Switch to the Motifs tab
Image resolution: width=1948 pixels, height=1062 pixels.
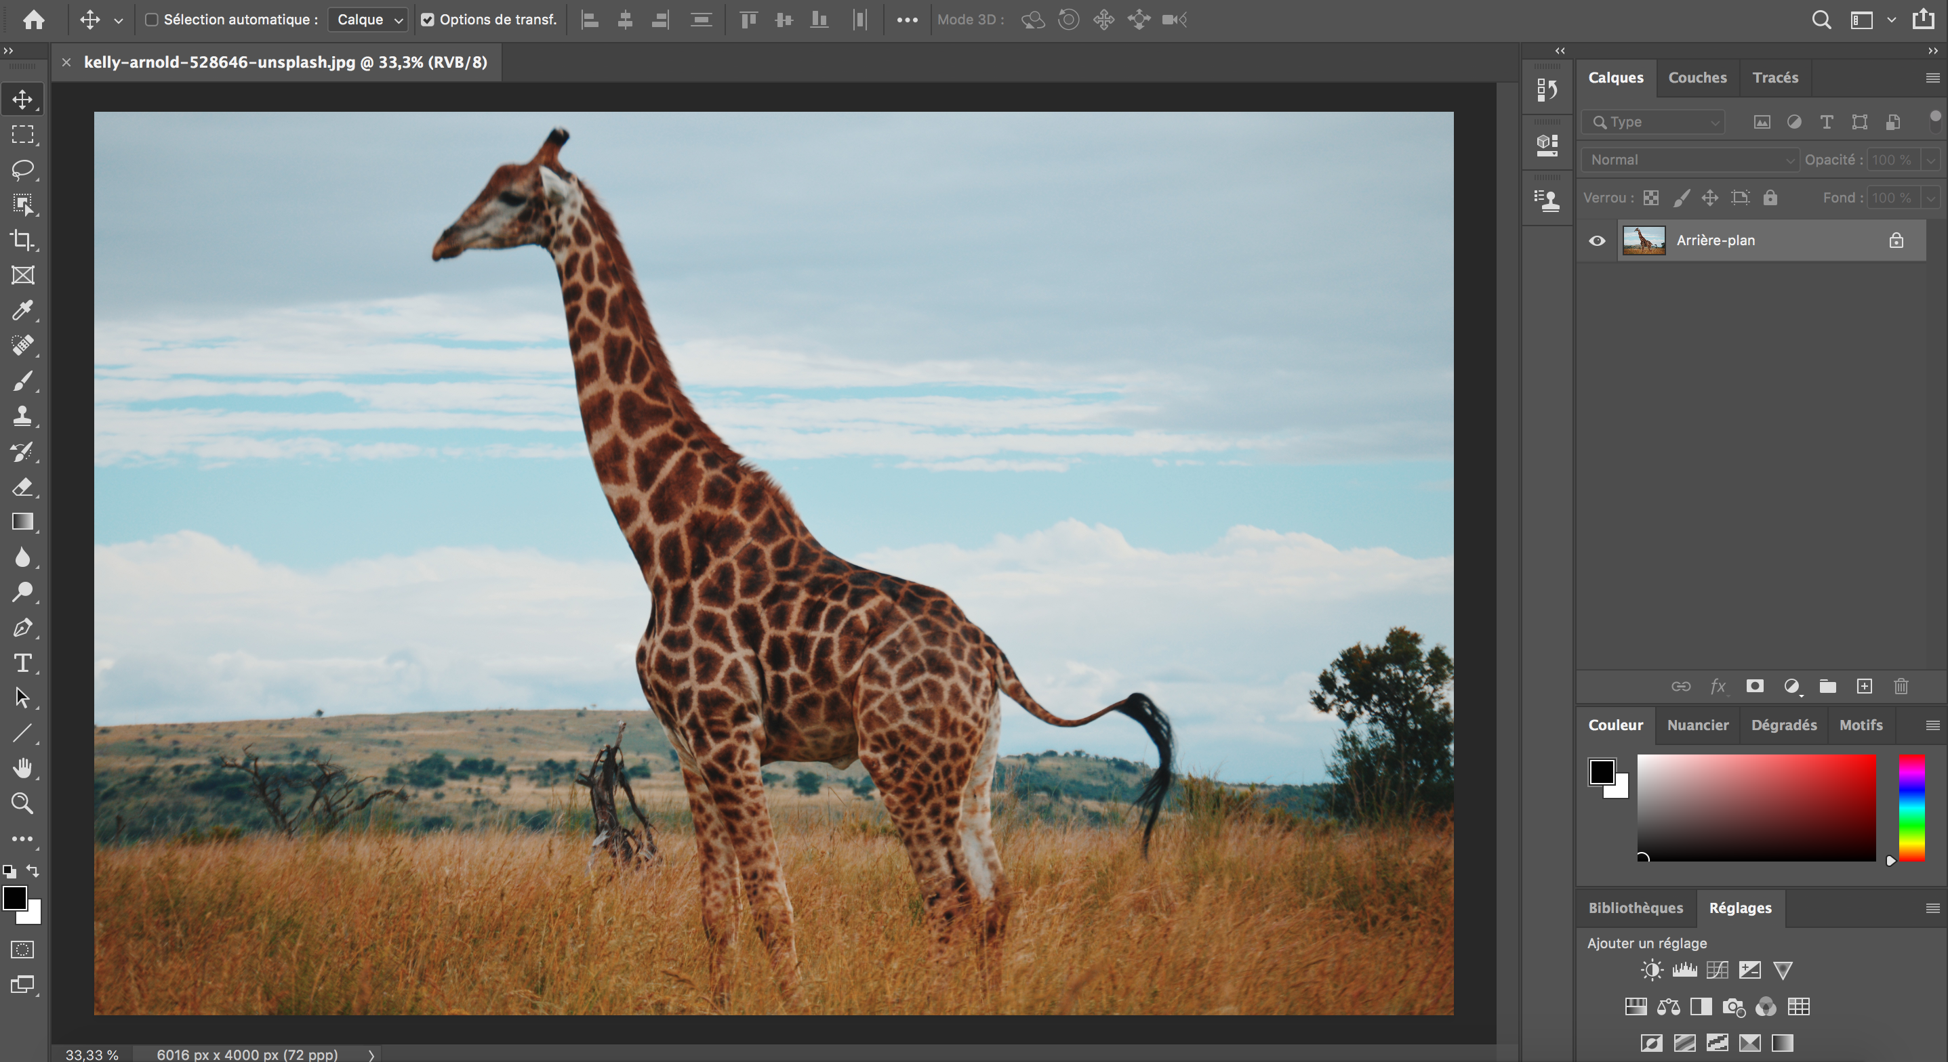(1861, 725)
